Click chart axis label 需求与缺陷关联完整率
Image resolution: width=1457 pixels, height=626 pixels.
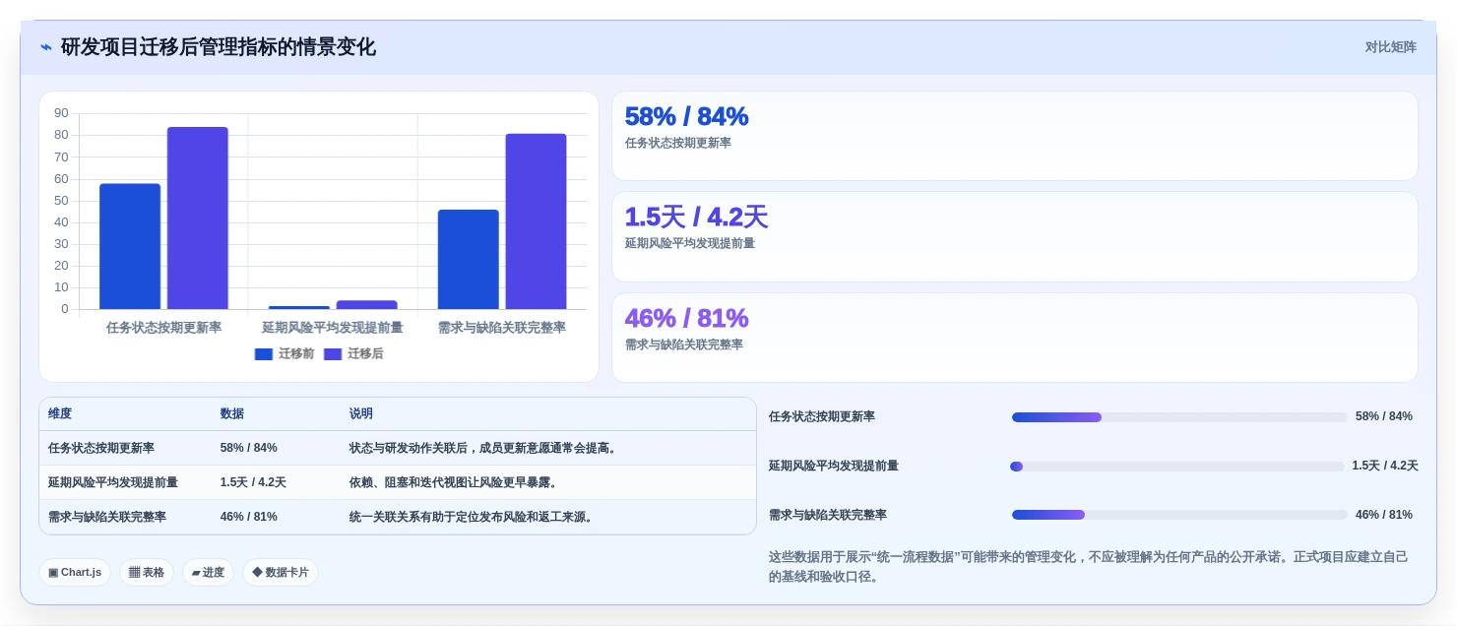502,328
